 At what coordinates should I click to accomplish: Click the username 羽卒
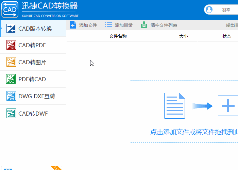tap(226, 10)
